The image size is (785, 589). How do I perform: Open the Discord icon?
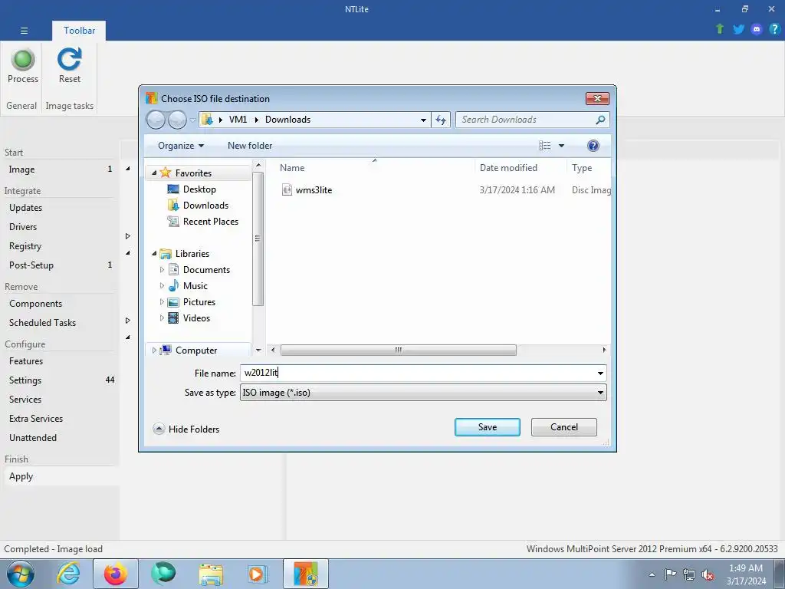(757, 29)
